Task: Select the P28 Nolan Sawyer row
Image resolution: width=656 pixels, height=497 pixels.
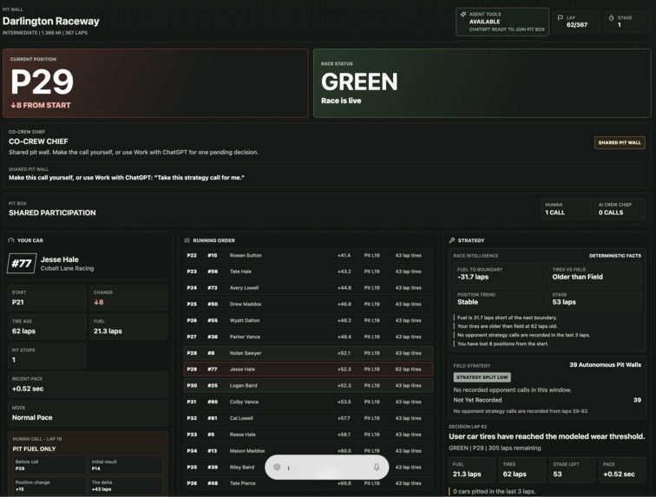Action: click(308, 353)
